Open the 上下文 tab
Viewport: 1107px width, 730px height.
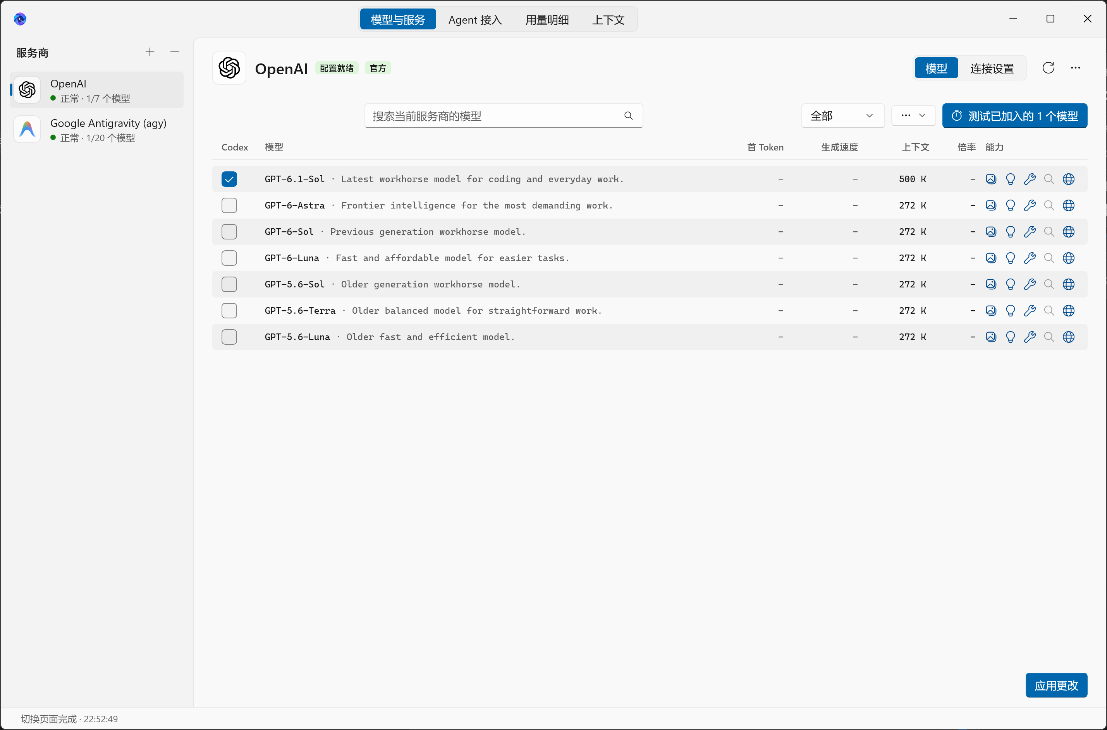tap(608, 20)
